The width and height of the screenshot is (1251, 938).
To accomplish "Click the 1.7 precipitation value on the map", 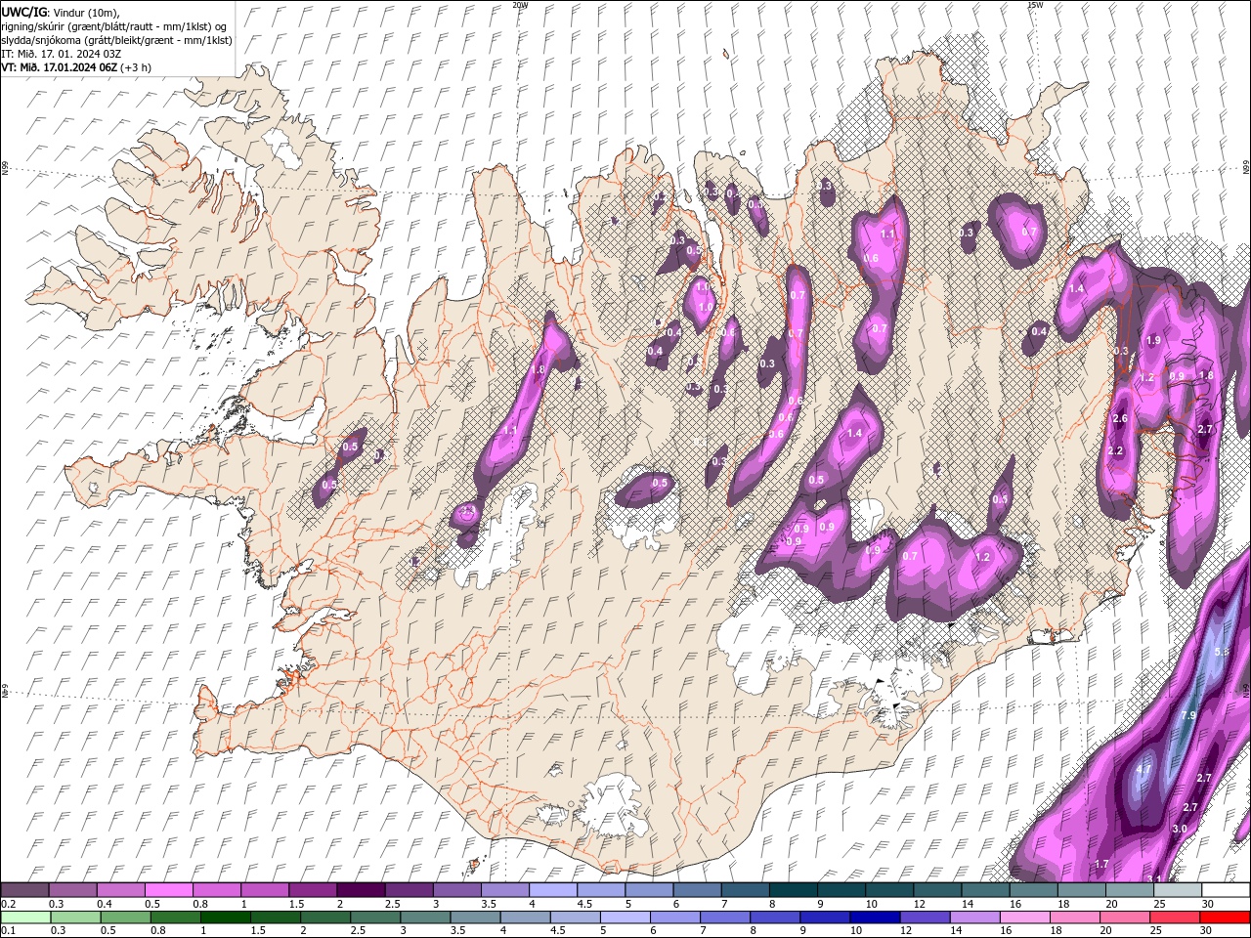I will tap(1101, 864).
